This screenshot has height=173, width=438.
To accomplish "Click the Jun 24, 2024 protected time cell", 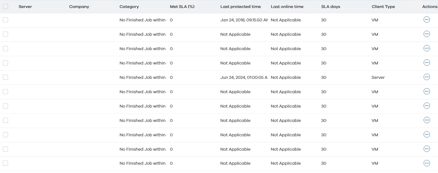I will click(244, 78).
